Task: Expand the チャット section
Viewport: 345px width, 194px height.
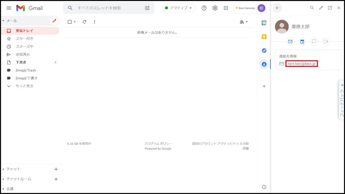Action: coord(13,169)
